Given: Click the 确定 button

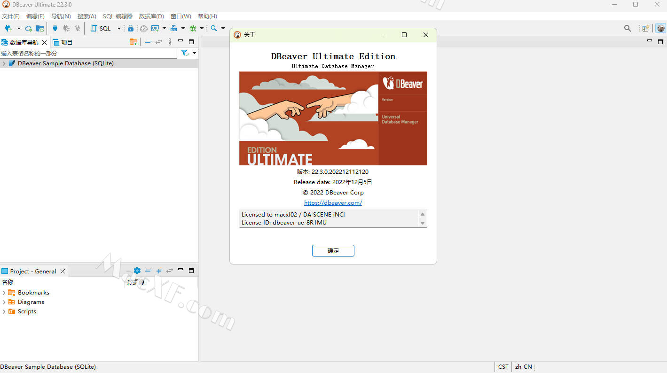Looking at the screenshot, I should click(333, 251).
